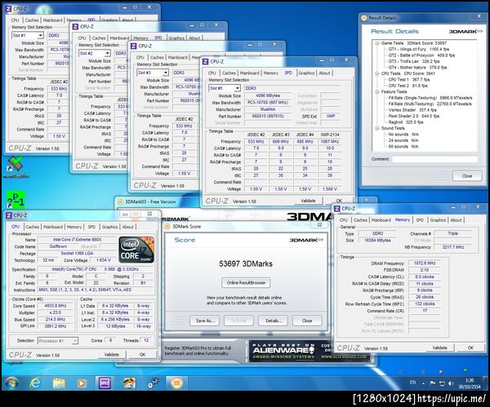The height and width of the screenshot is (407, 490).
Task: Open the network tray icon
Action: (x=442, y=383)
